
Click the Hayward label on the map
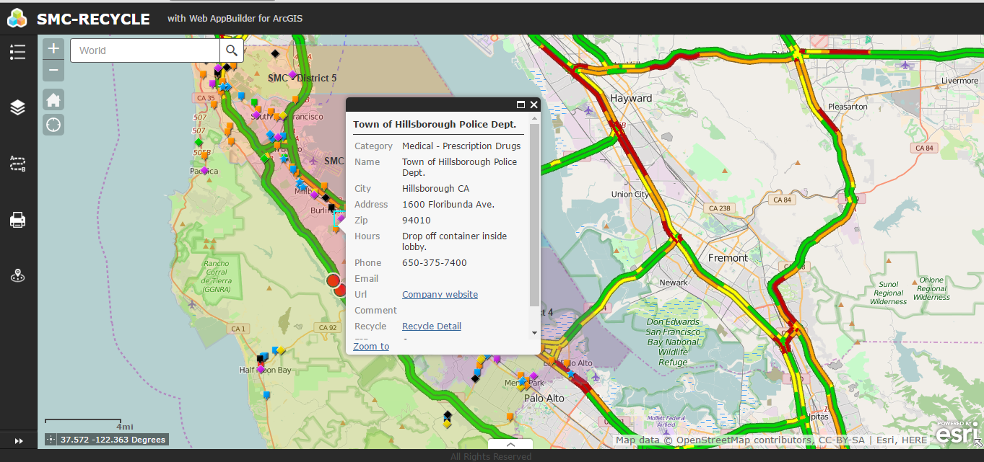(631, 98)
